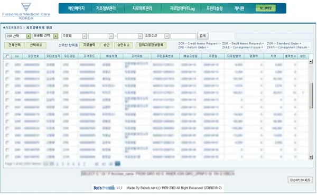This screenshot has height=196, width=317.
Task: Tick the checkbox of the last visible row
Action: [7, 157]
